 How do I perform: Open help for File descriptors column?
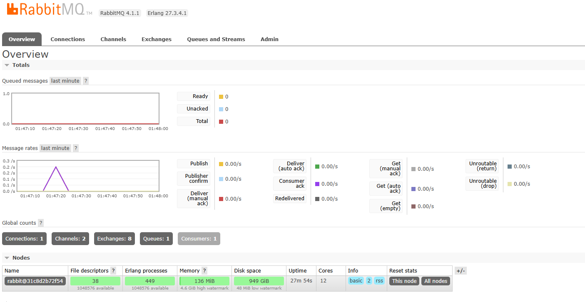(113, 271)
